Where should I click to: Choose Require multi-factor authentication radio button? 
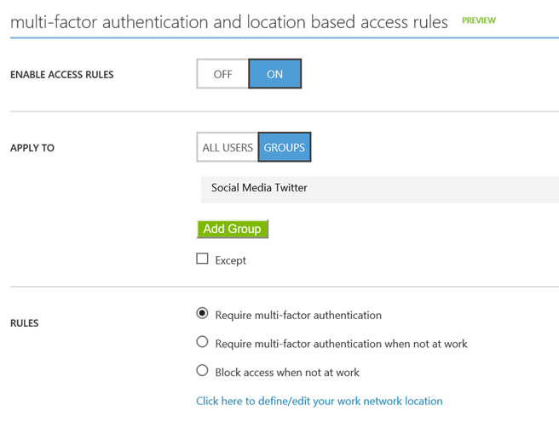tap(202, 313)
